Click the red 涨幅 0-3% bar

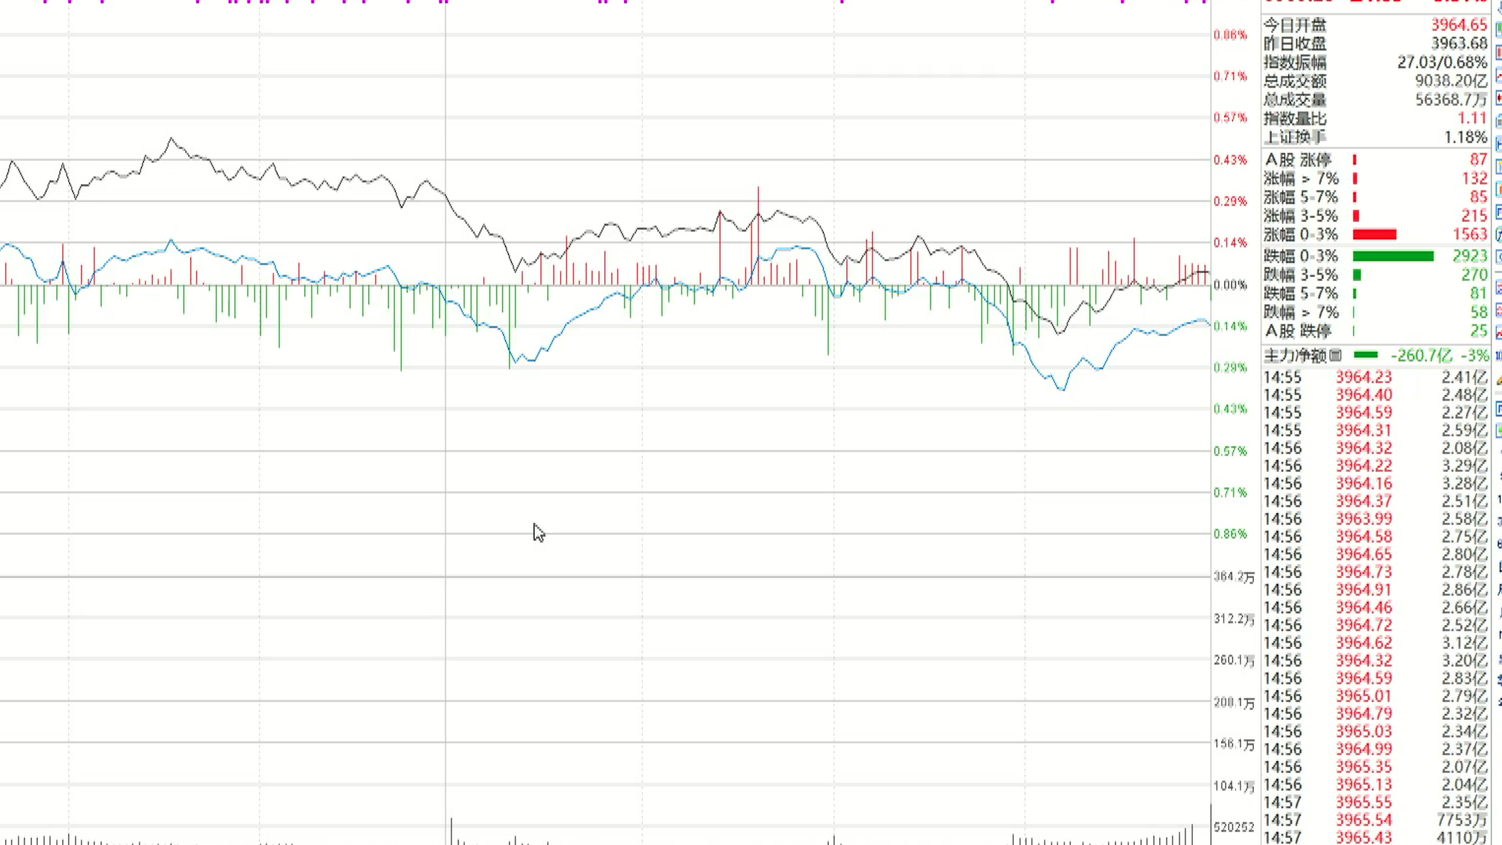click(x=1374, y=235)
